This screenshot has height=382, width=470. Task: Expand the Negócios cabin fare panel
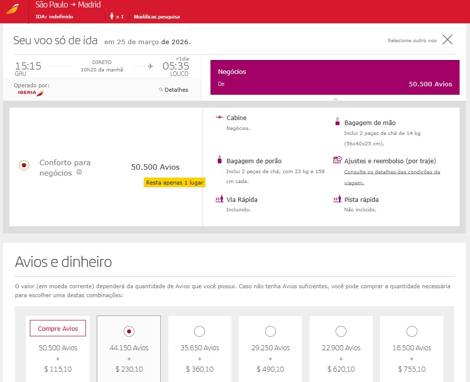pos(335,77)
